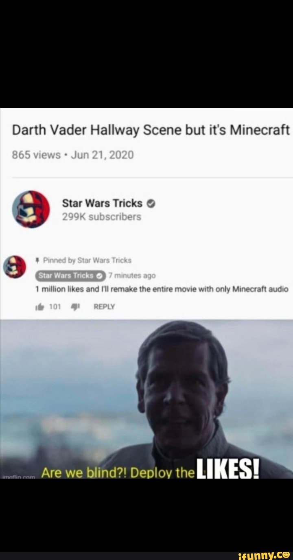Click the verified badge beside the channel name
293x560 pixels.
point(149,203)
